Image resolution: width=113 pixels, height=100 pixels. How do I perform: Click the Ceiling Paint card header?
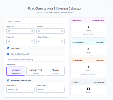(88, 42)
